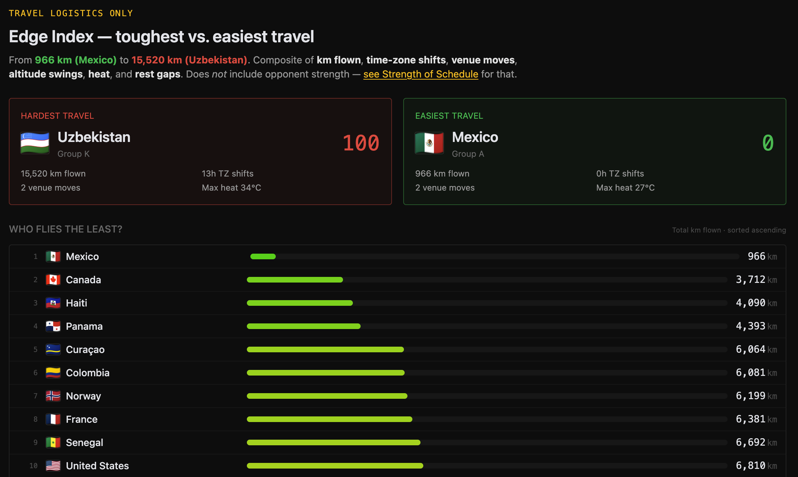Click the Canada country name
798x477 pixels.
click(x=83, y=280)
